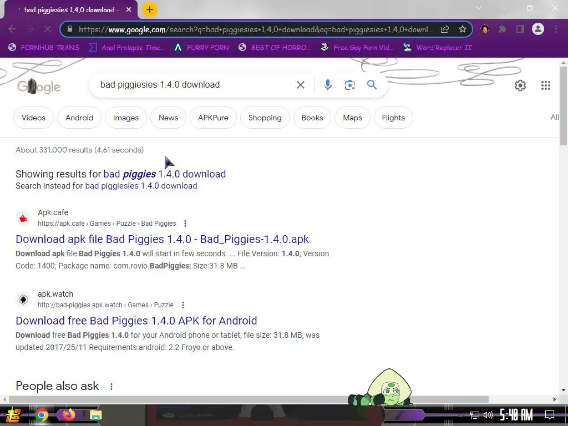Open Google quick settings gear
Screen dimensions: 568x426
pos(520,85)
